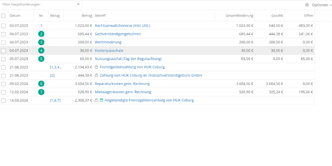The width and height of the screenshot is (332, 166).
Task: Click the green number 2 badge
Action: coord(41,34)
